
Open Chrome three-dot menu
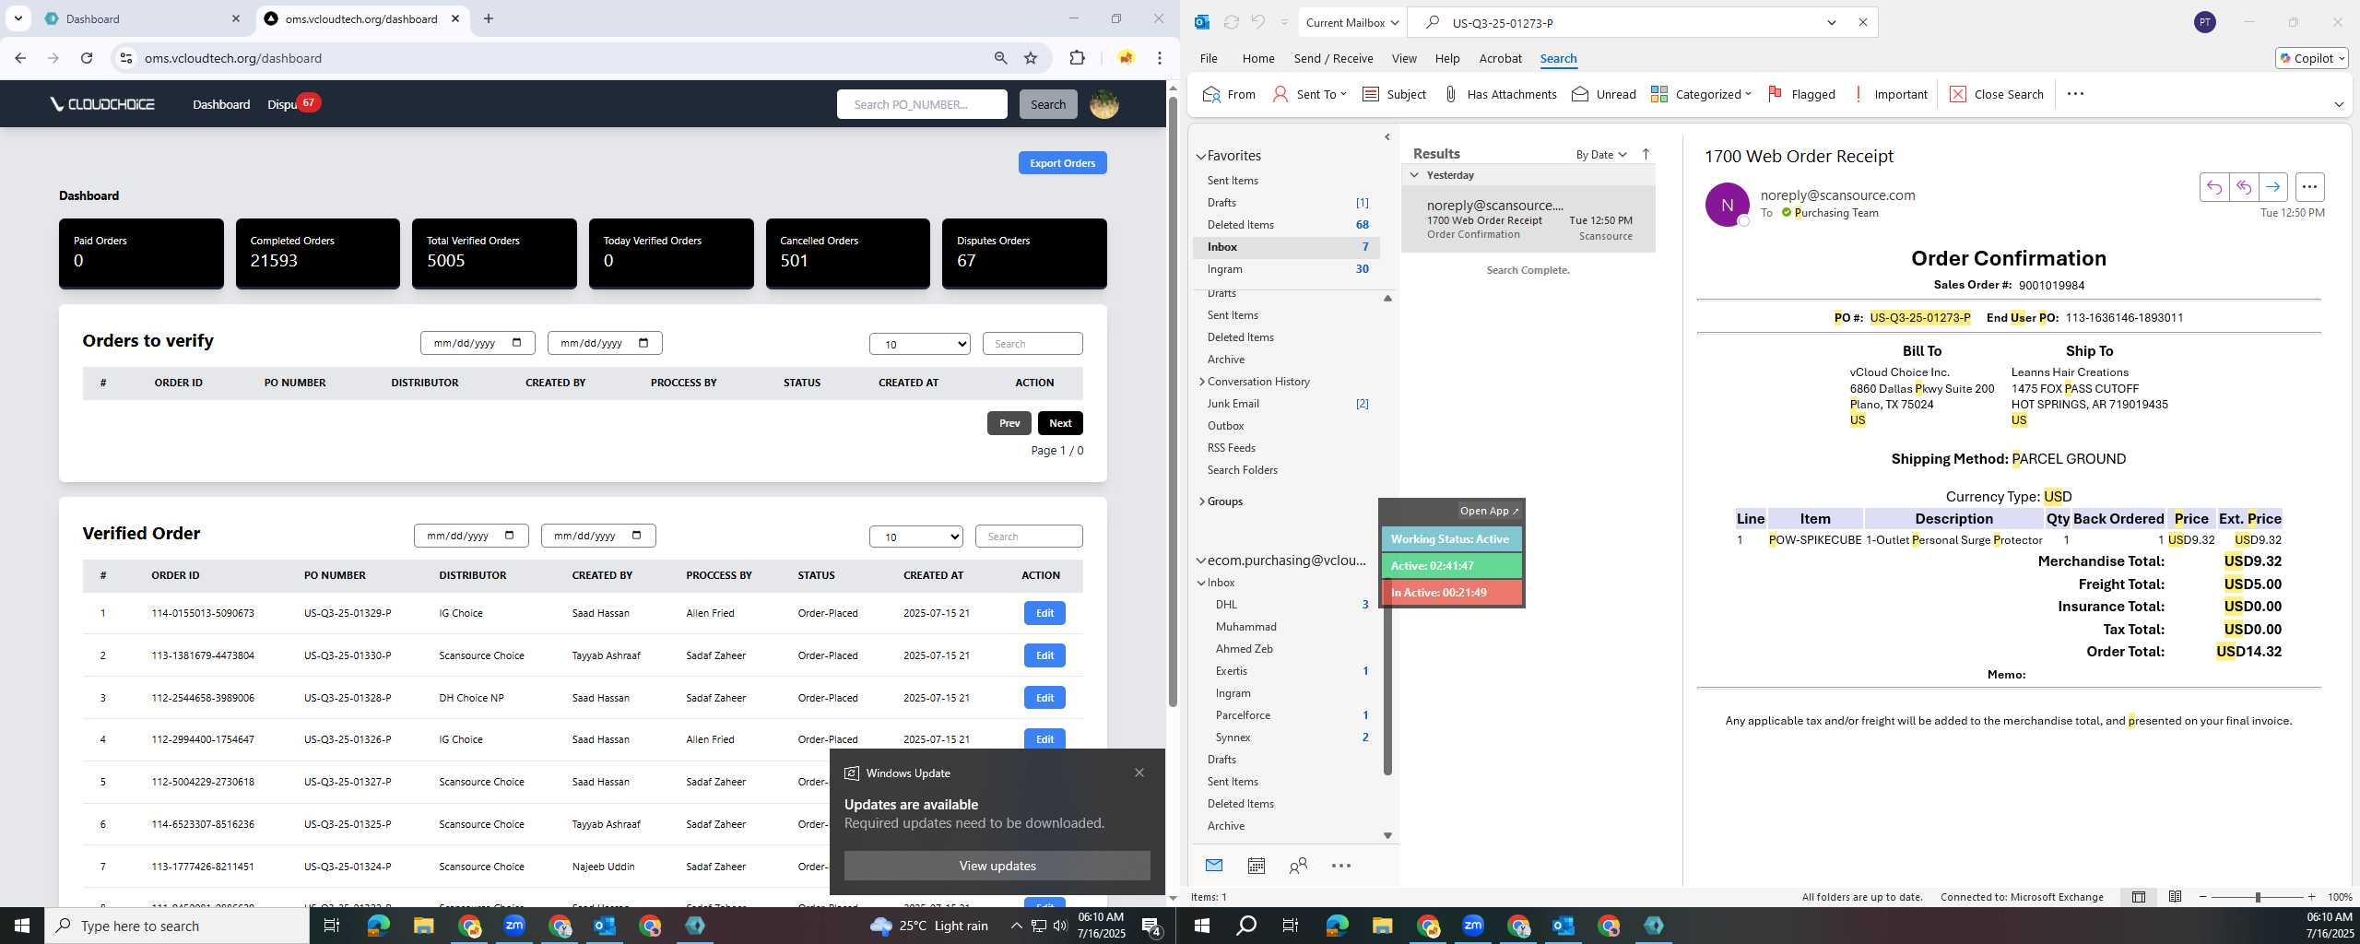(1160, 58)
